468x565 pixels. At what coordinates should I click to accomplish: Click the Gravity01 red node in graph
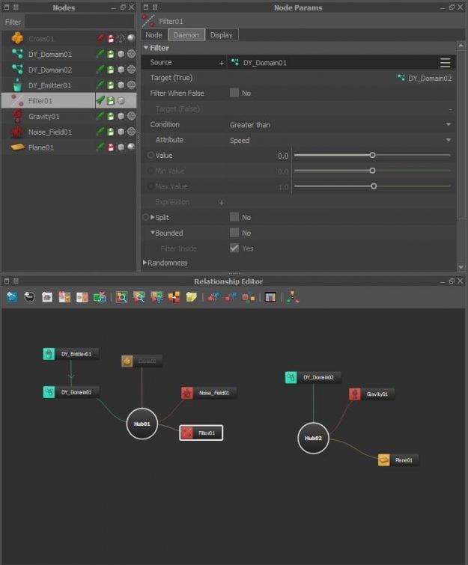click(371, 394)
